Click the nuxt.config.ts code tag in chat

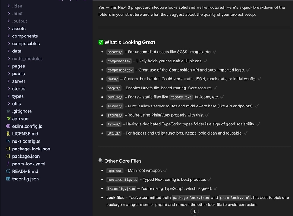[122, 179]
